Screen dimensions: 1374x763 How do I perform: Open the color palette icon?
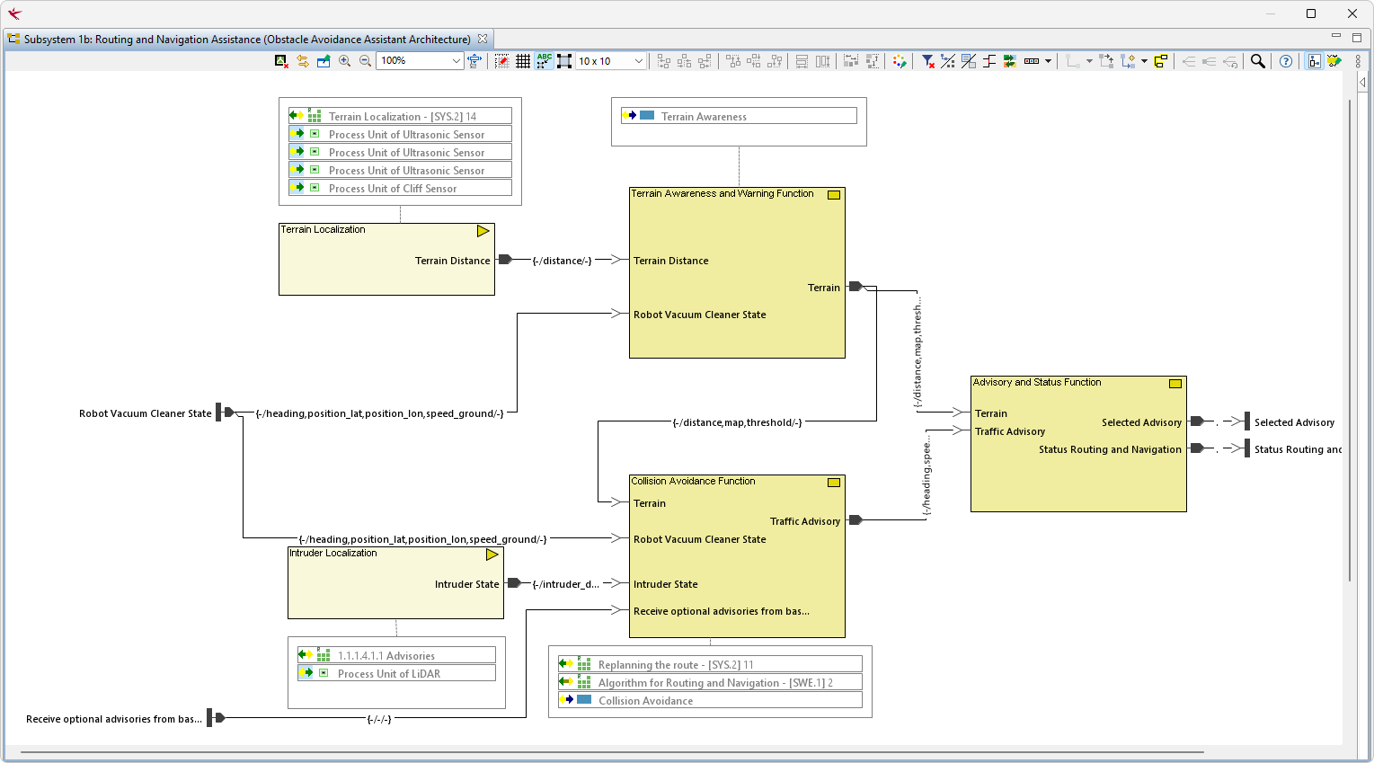(x=900, y=61)
